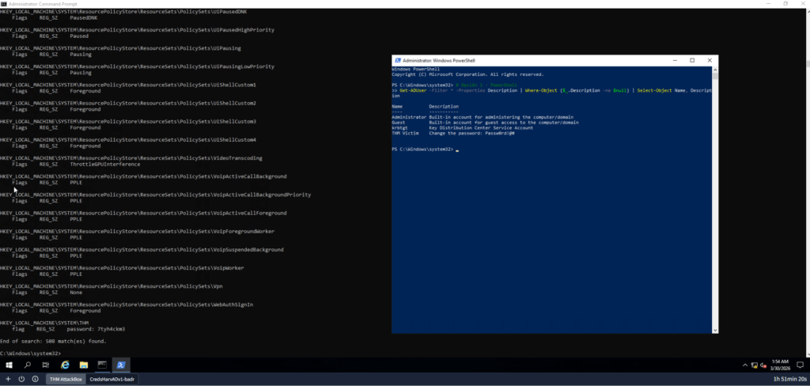Open the Action Center notifications icon
Image resolution: width=810 pixels, height=386 pixels.
click(799, 365)
